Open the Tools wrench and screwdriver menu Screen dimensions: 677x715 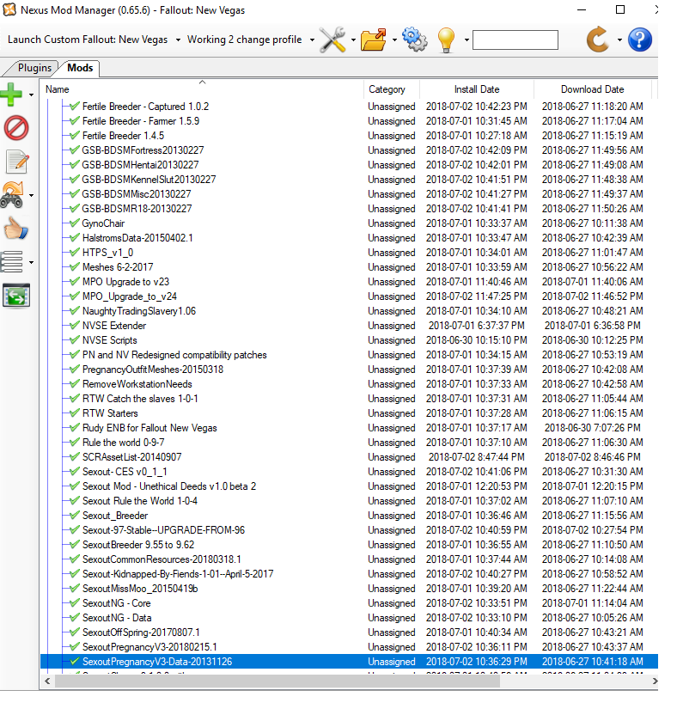tap(332, 40)
